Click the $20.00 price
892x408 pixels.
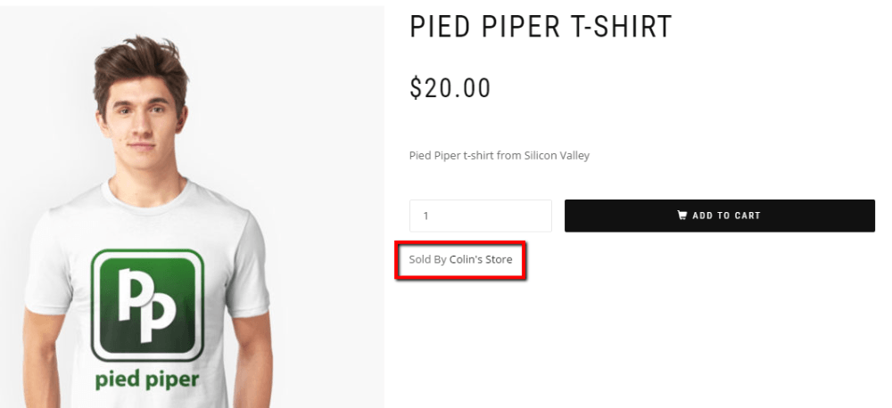(450, 88)
